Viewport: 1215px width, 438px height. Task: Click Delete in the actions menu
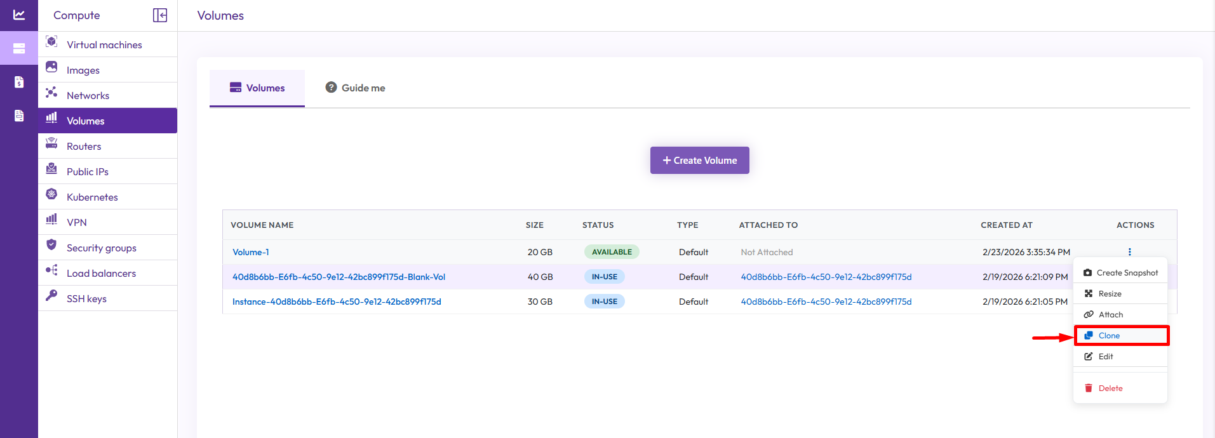pyautogui.click(x=1110, y=388)
